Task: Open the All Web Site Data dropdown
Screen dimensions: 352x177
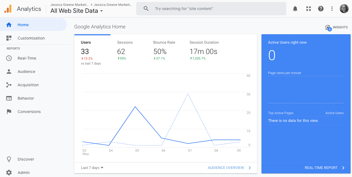Action: pyautogui.click(x=77, y=11)
